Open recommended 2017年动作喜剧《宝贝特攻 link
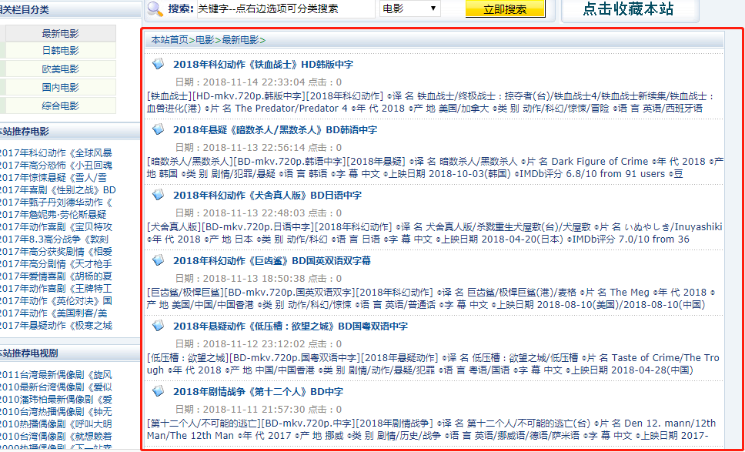Viewport: 745px width, 452px height. click(55, 227)
